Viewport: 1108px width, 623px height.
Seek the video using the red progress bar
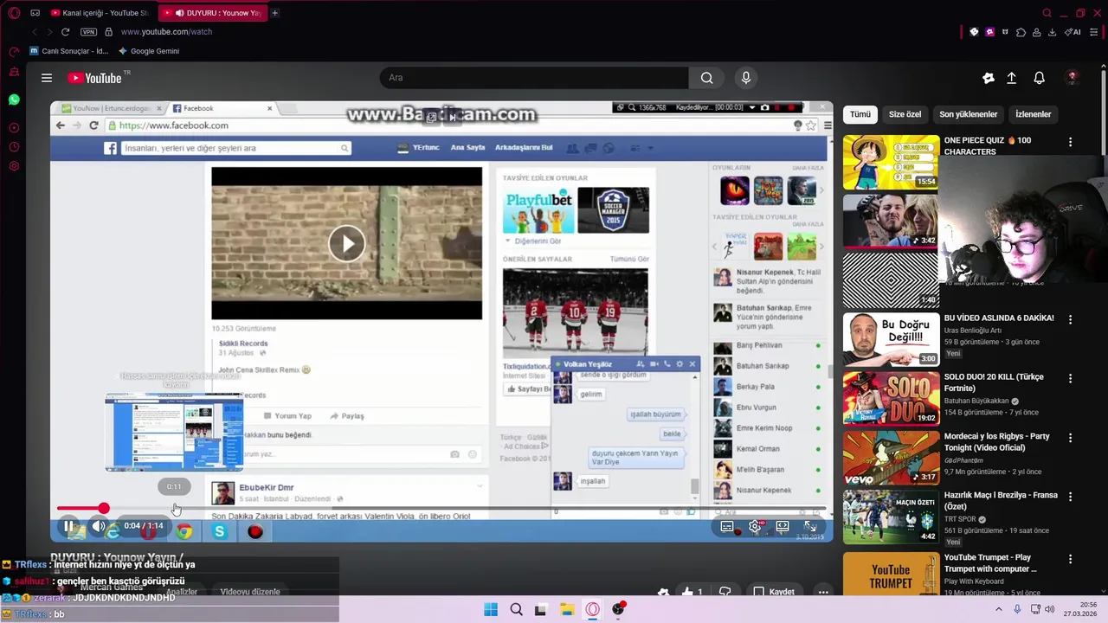(441, 509)
